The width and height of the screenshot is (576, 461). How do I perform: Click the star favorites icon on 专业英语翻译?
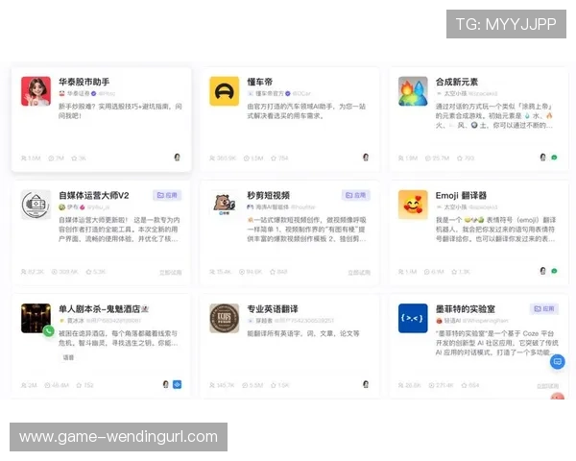tap(274, 385)
